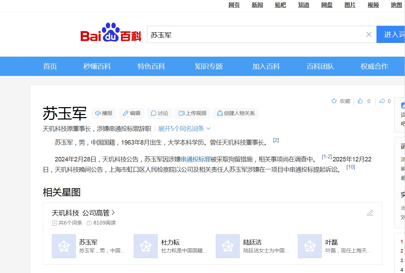
Task: Open 权威合作 navigation item
Action: tap(374, 66)
